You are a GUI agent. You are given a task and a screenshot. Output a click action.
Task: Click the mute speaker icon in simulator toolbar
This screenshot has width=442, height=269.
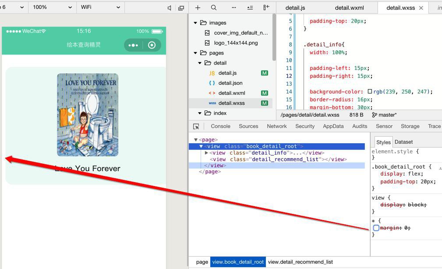pyautogui.click(x=169, y=8)
